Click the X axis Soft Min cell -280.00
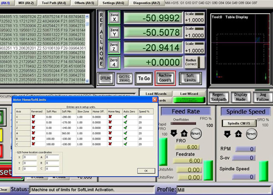This screenshot has height=195, width=273. pyautogui.click(x=69, y=117)
